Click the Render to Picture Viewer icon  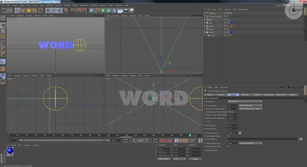click(78, 10)
